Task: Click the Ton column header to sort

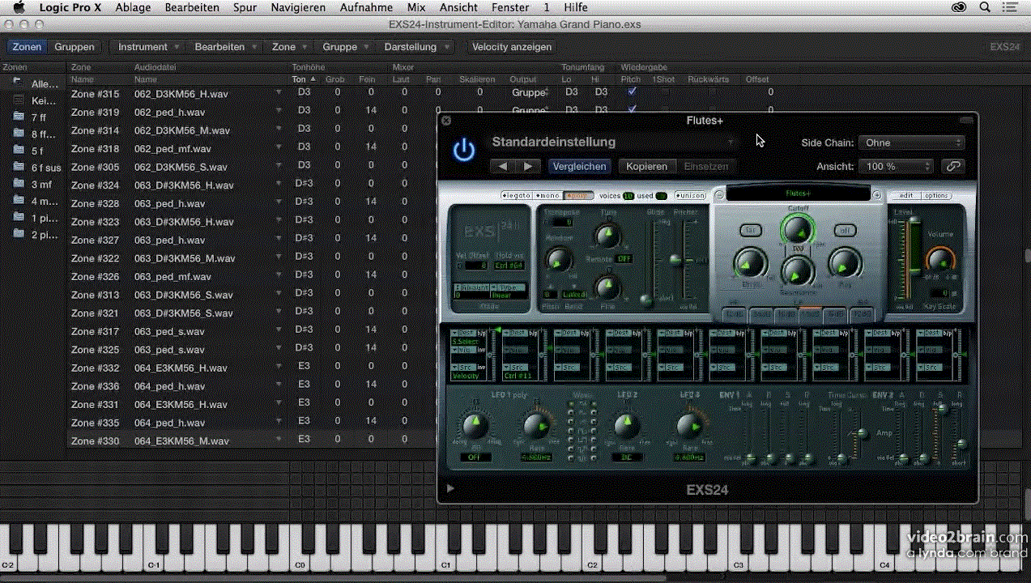Action: 304,79
